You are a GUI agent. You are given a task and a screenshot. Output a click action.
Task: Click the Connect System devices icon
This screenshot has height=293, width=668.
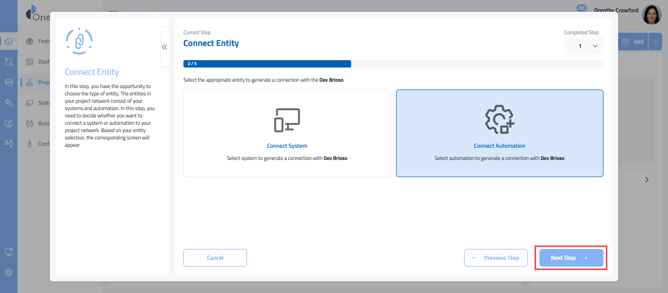287,120
